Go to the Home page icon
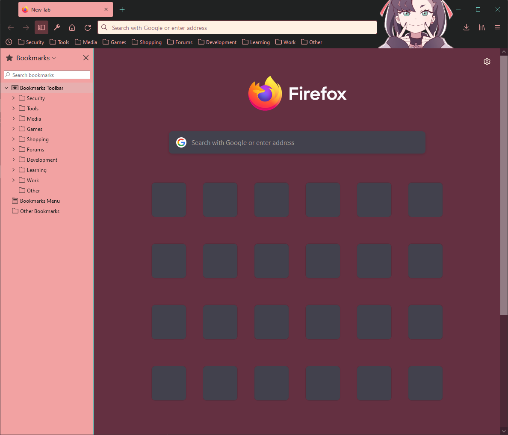Screen dimensions: 508x435 [72, 27]
